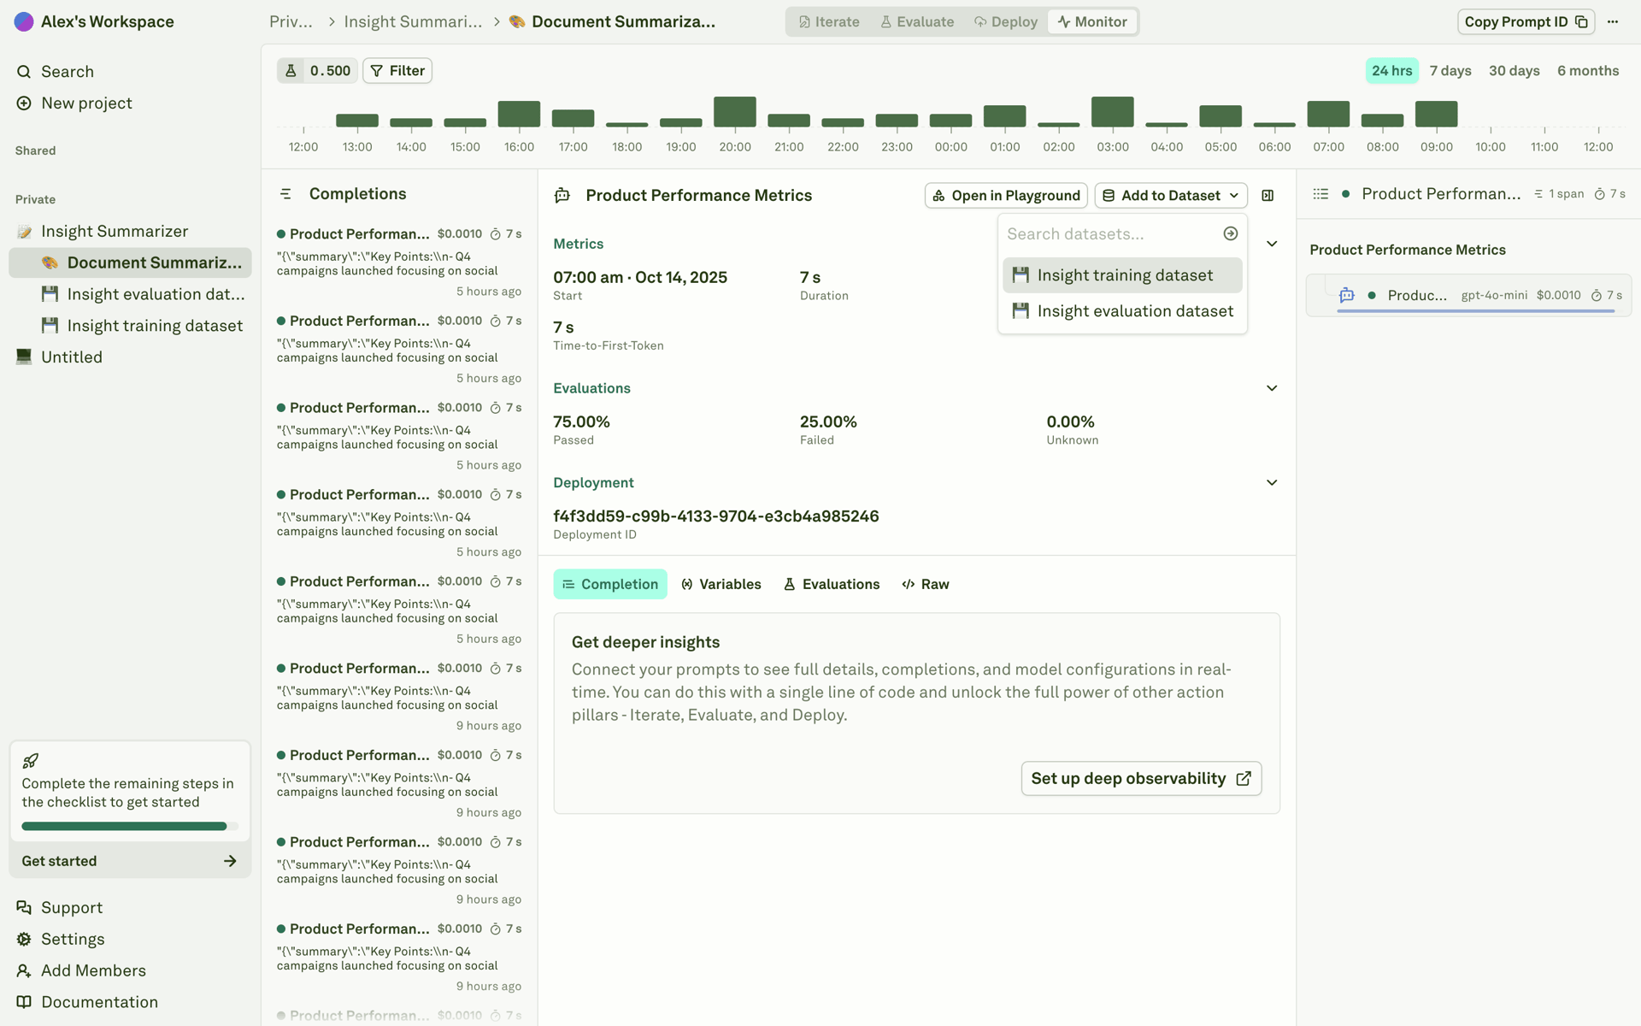The height and width of the screenshot is (1026, 1641).
Task: Click the 75.00% Passed value
Action: pyautogui.click(x=581, y=422)
